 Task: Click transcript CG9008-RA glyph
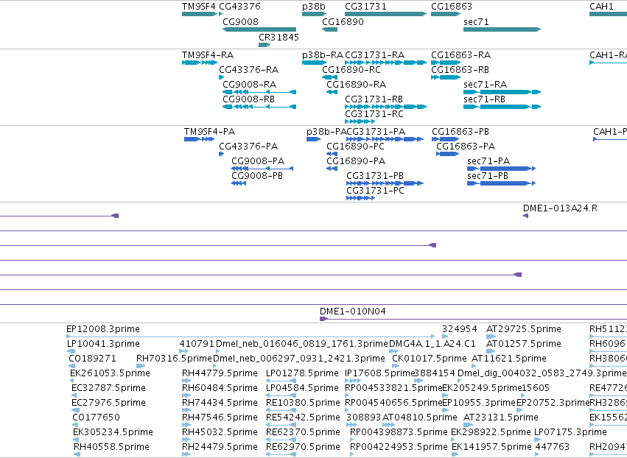259,92
